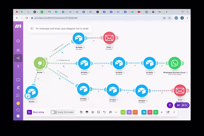Click the scenario name text field
The width and height of the screenshot is (204, 136).
click(62, 29)
